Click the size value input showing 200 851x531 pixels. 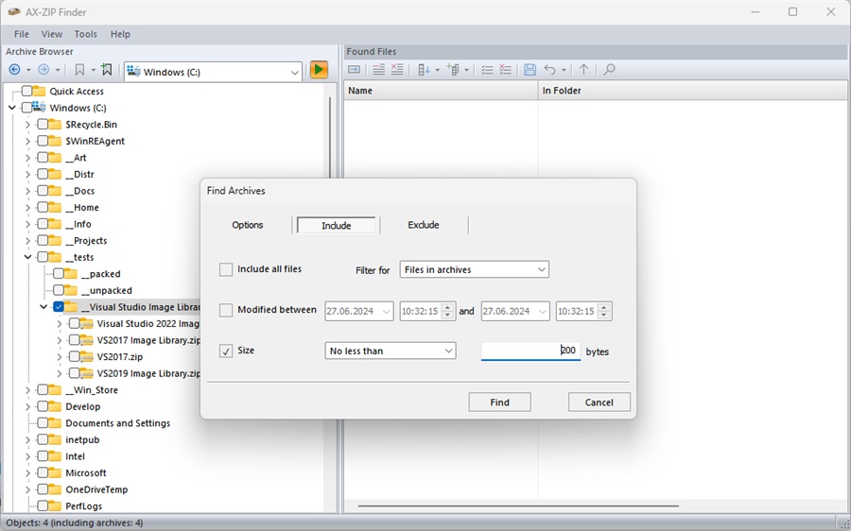click(530, 351)
